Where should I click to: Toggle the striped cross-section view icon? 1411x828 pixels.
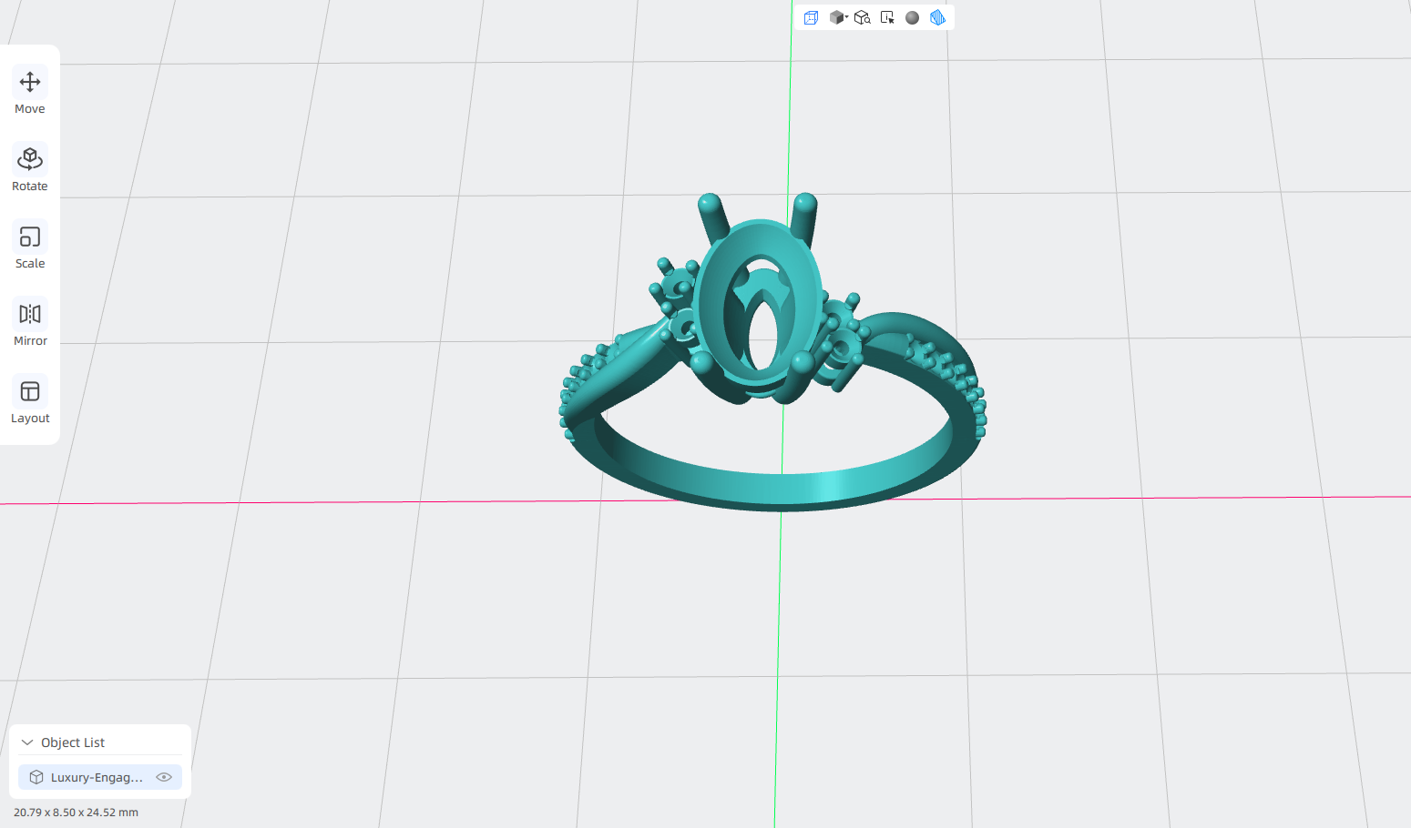[x=937, y=17]
